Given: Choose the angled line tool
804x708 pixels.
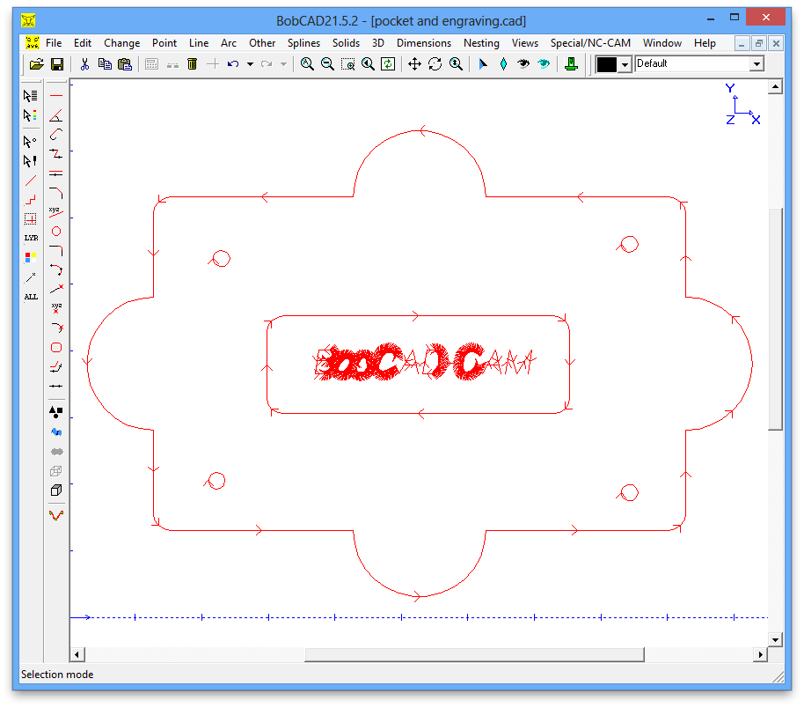Looking at the screenshot, I should 56,115.
